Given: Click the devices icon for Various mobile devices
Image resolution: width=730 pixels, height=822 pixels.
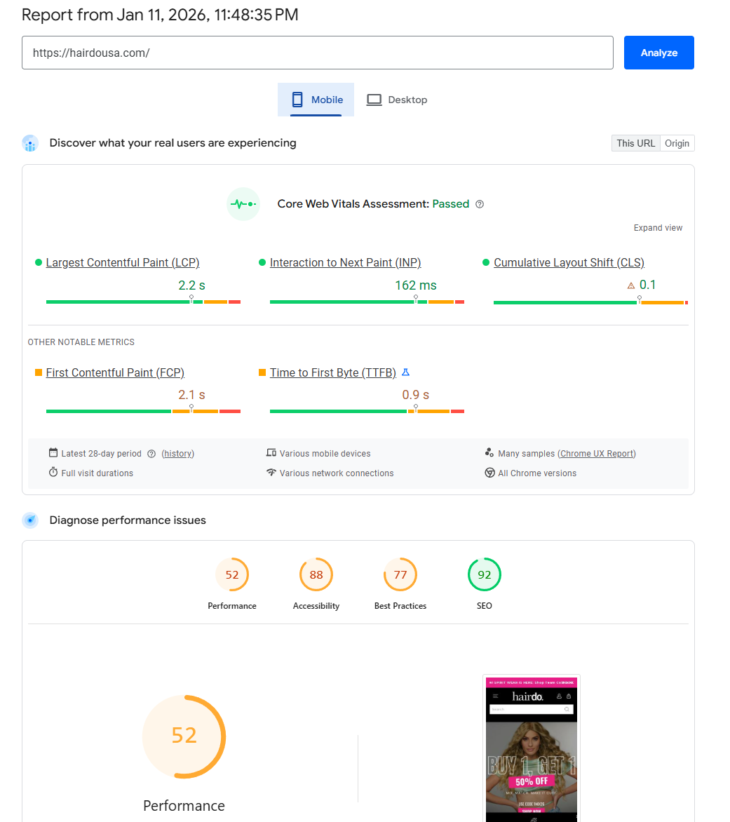Looking at the screenshot, I should [x=271, y=452].
